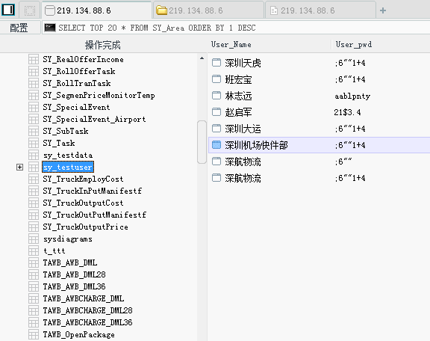This screenshot has height=341, width=430.
Task: Click the User_pwd column header
Action: [354, 45]
